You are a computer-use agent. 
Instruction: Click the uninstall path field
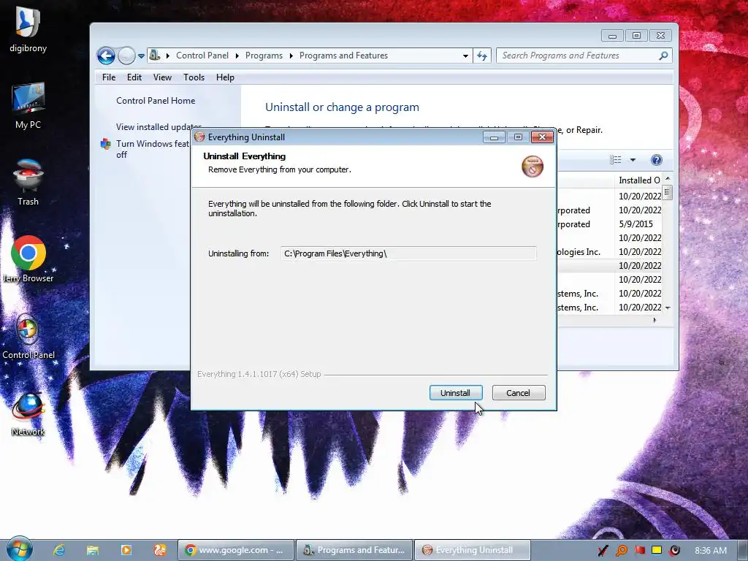click(x=408, y=253)
